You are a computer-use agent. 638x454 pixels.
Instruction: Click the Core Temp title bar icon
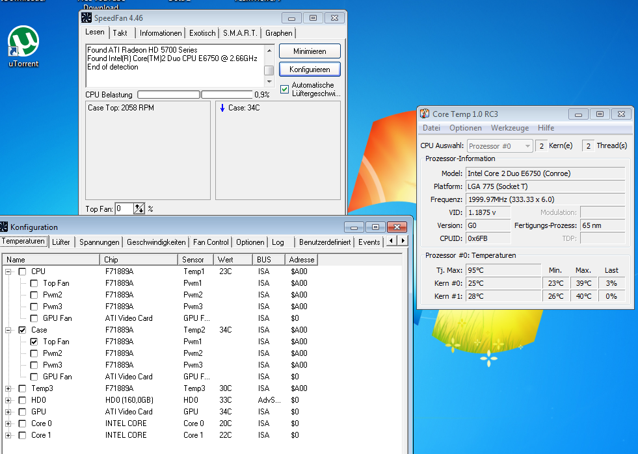[x=425, y=114]
